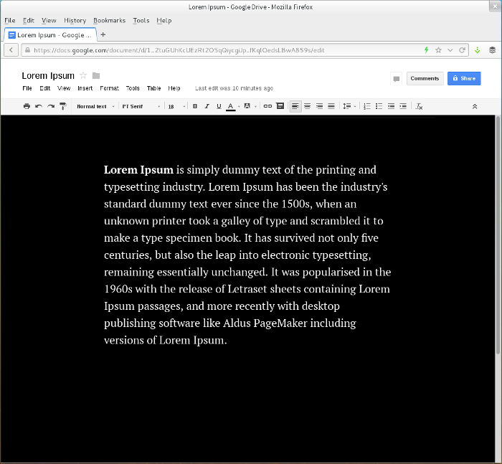Click the 'Last edit was 10 minutes ago' link

point(234,88)
